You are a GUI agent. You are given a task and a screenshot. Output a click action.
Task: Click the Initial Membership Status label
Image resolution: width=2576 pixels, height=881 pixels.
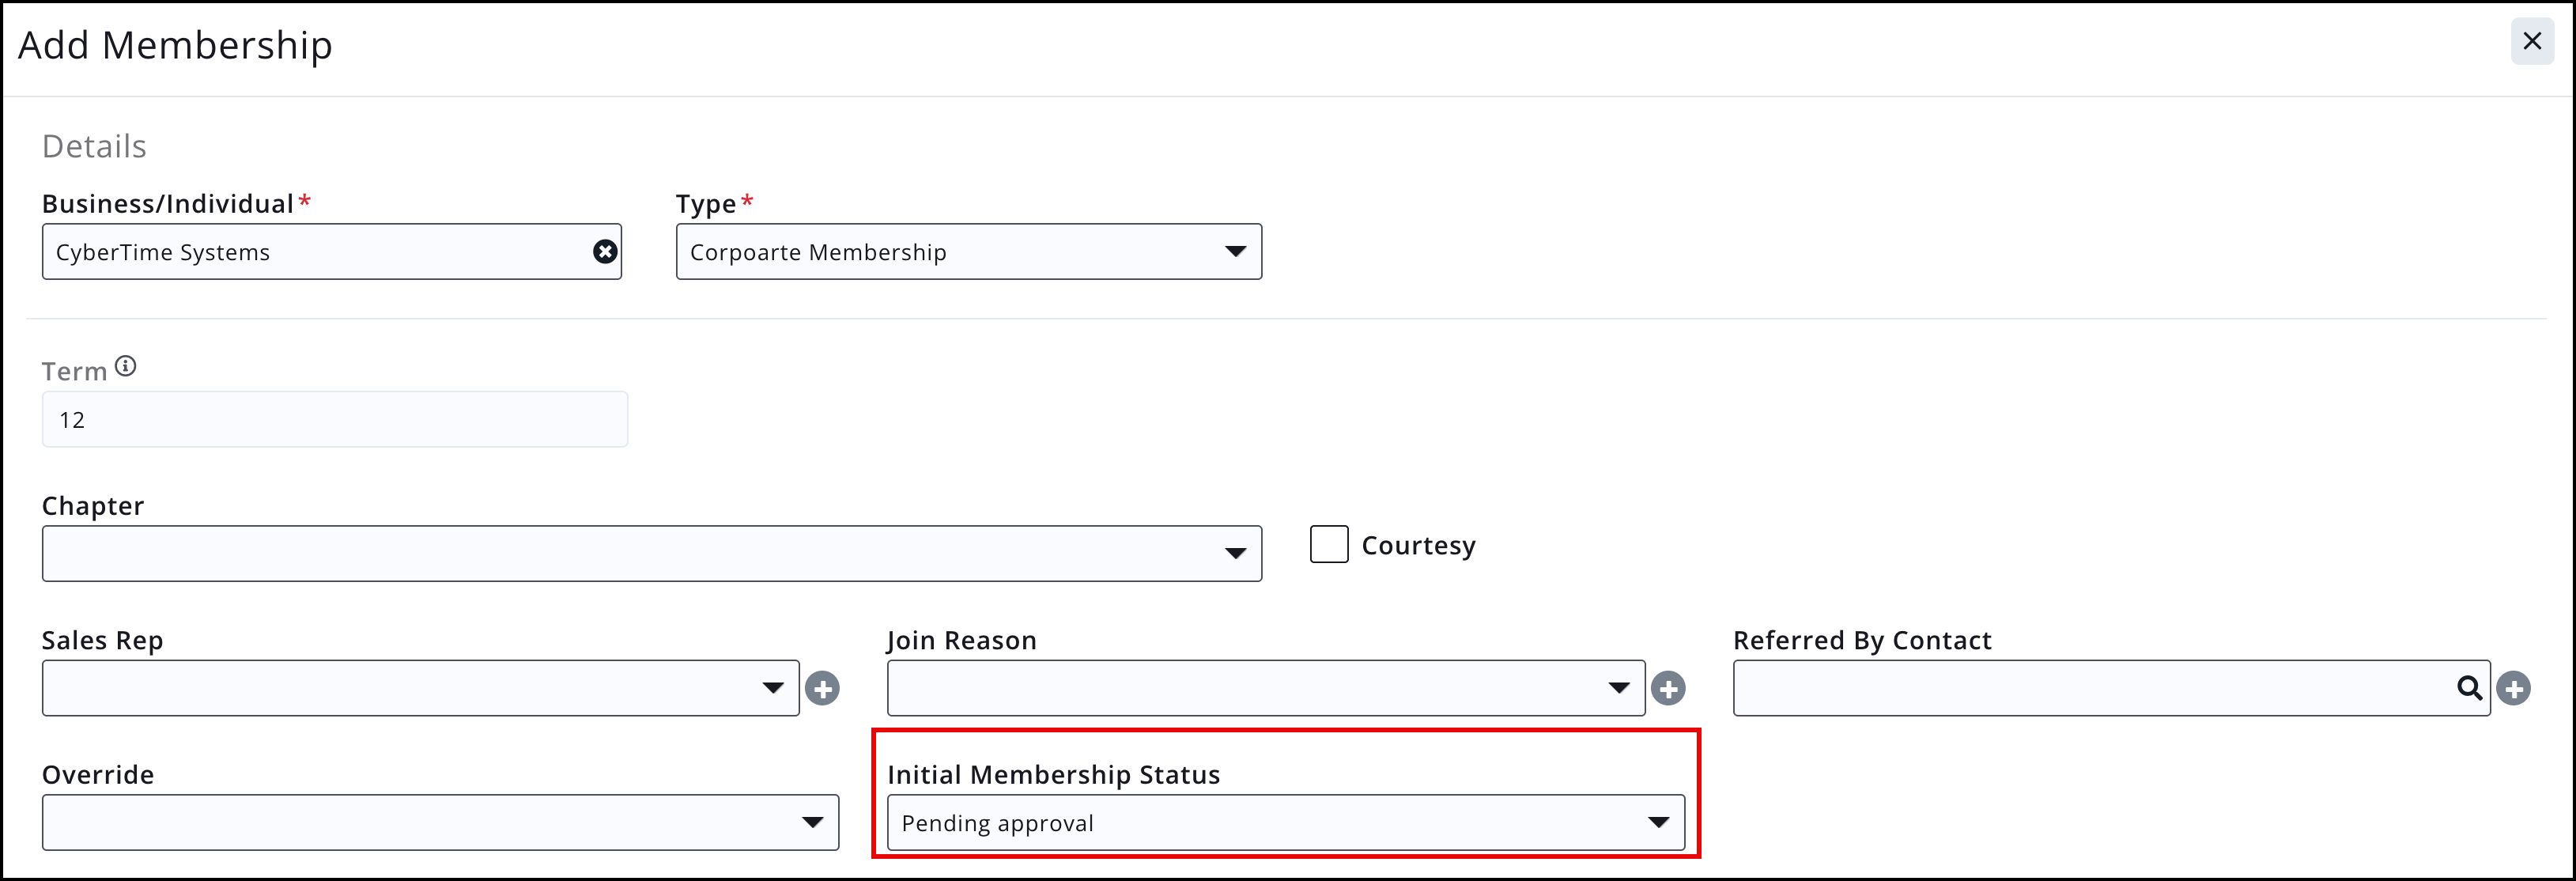(x=1053, y=775)
